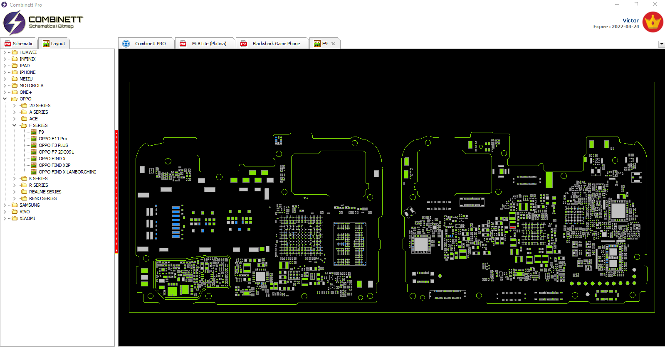Click OPPO FIND X LAMBORGHINI layout icon
Viewport: 665px width, 347px height.
click(x=34, y=172)
